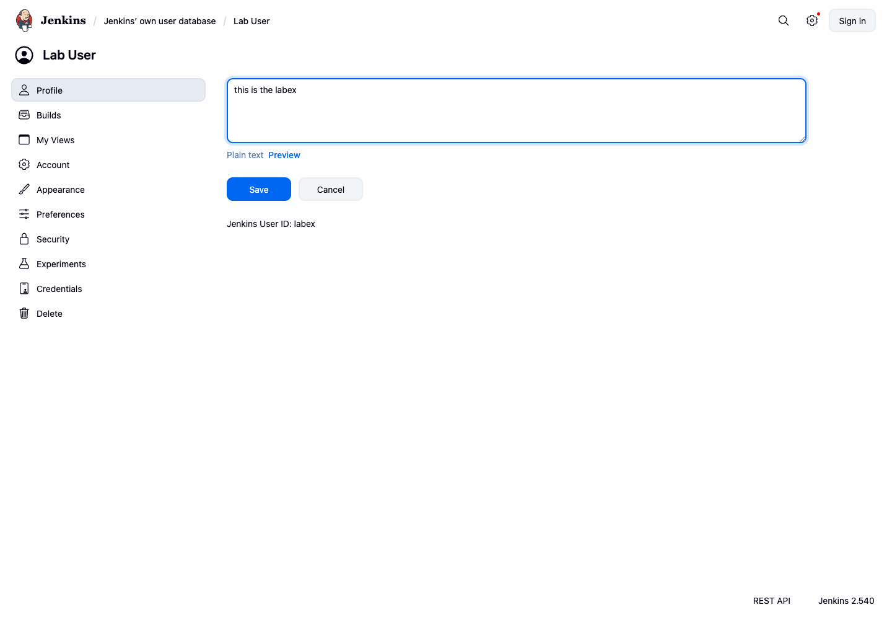Open the Account sidebar item
The height and width of the screenshot is (620, 892).
click(x=108, y=164)
